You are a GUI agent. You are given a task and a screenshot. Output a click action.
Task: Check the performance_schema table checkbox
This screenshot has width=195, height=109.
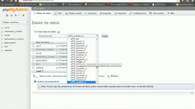[x=33, y=57]
